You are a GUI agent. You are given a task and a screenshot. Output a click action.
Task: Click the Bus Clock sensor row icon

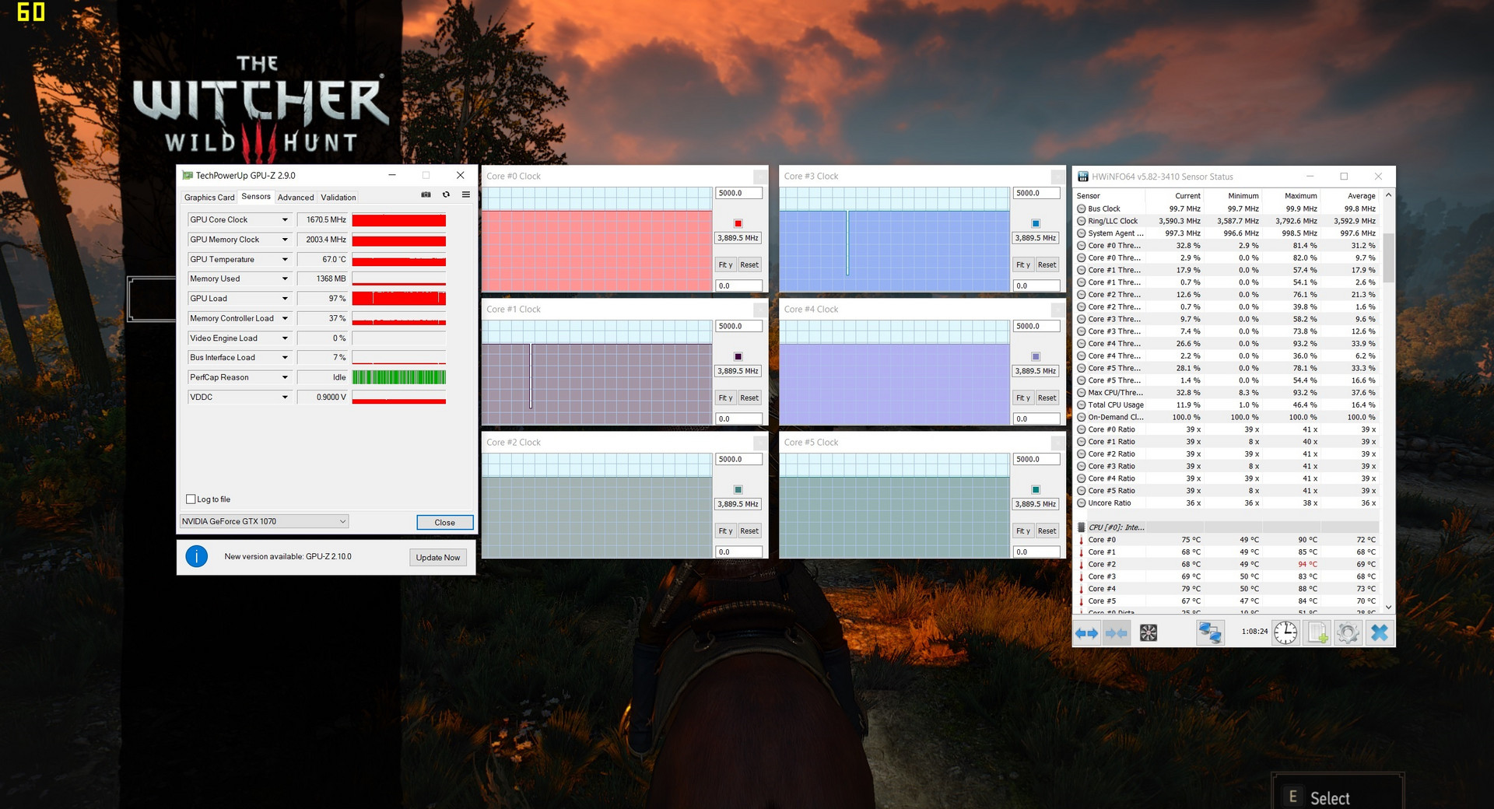click(1081, 208)
